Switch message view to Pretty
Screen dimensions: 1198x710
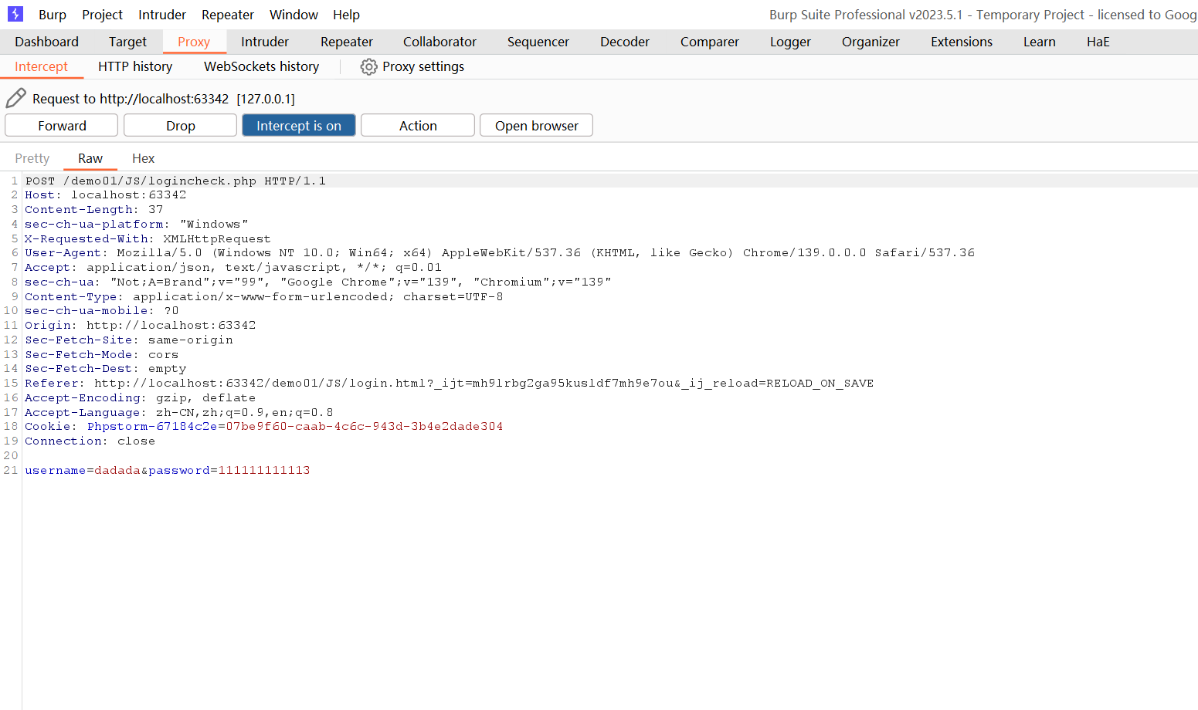click(x=32, y=158)
